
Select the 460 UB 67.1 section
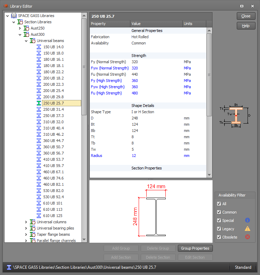click(54, 172)
